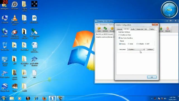179x101 pixels.
Task: Click the Refresh icon in Dolphin toolbar
Action: point(105,29)
